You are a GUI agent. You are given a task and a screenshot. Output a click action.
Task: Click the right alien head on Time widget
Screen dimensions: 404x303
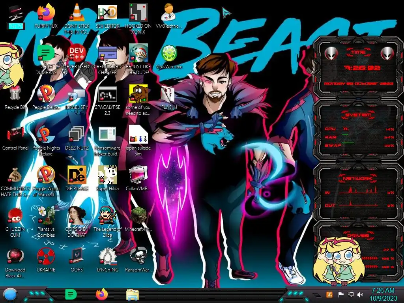point(387,53)
